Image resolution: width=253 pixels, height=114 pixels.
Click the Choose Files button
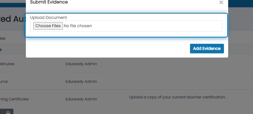coord(48,26)
